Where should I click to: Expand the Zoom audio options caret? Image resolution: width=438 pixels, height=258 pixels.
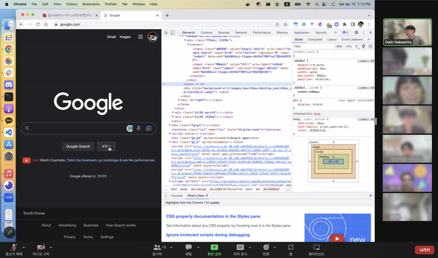tap(24, 247)
